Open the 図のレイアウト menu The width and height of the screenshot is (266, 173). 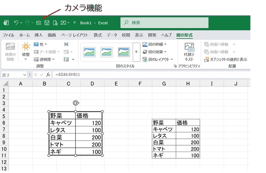158,59
